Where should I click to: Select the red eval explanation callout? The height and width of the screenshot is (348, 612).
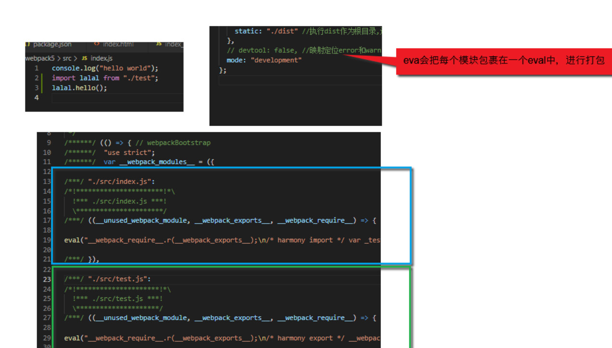[x=503, y=61]
